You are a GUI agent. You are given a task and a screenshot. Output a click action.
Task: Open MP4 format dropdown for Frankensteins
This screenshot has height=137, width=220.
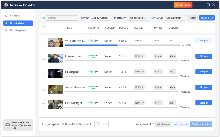click(x=158, y=56)
